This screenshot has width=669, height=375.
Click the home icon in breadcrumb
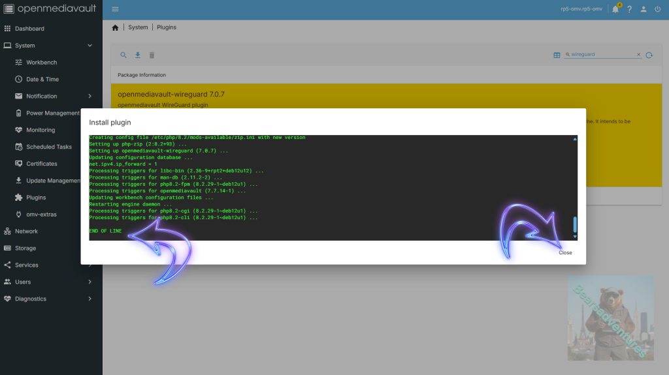click(x=116, y=27)
